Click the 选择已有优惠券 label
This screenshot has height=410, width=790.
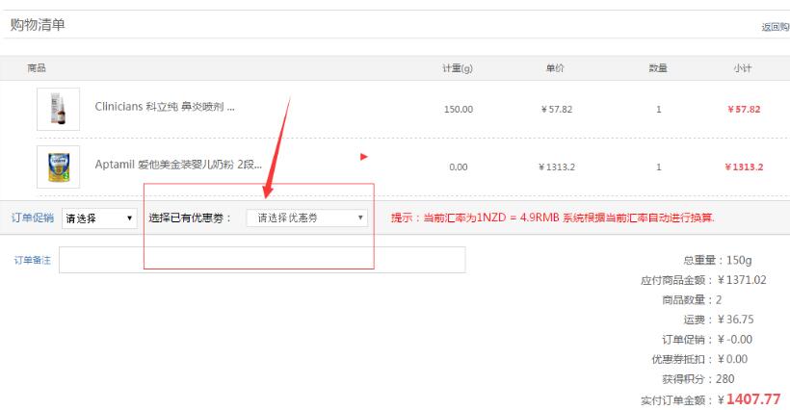(190, 218)
